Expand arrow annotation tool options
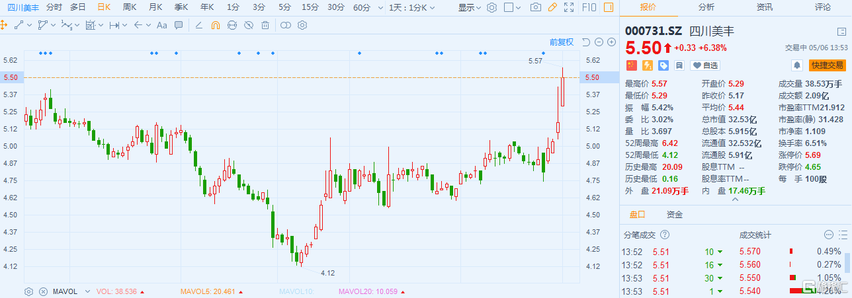 [147, 25]
